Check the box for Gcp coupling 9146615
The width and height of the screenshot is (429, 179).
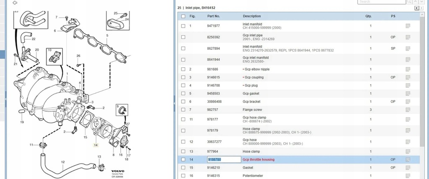point(183,77)
